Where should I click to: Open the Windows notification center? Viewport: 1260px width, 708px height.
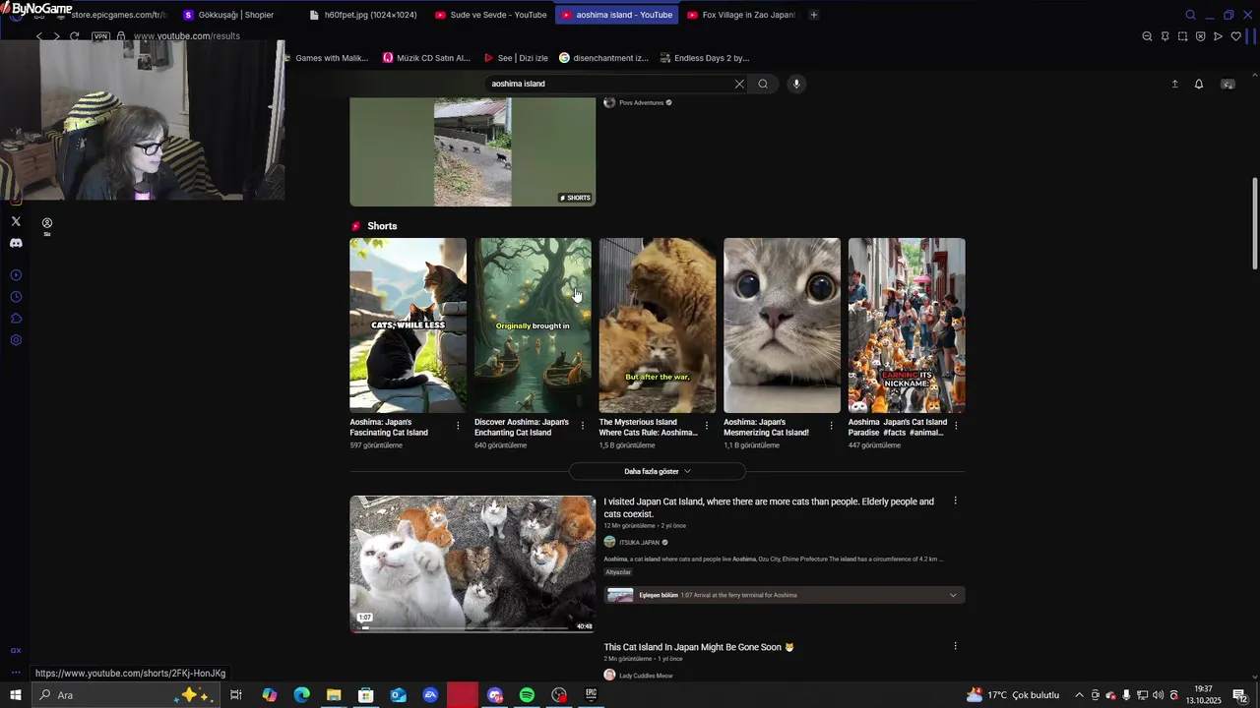(1240, 695)
